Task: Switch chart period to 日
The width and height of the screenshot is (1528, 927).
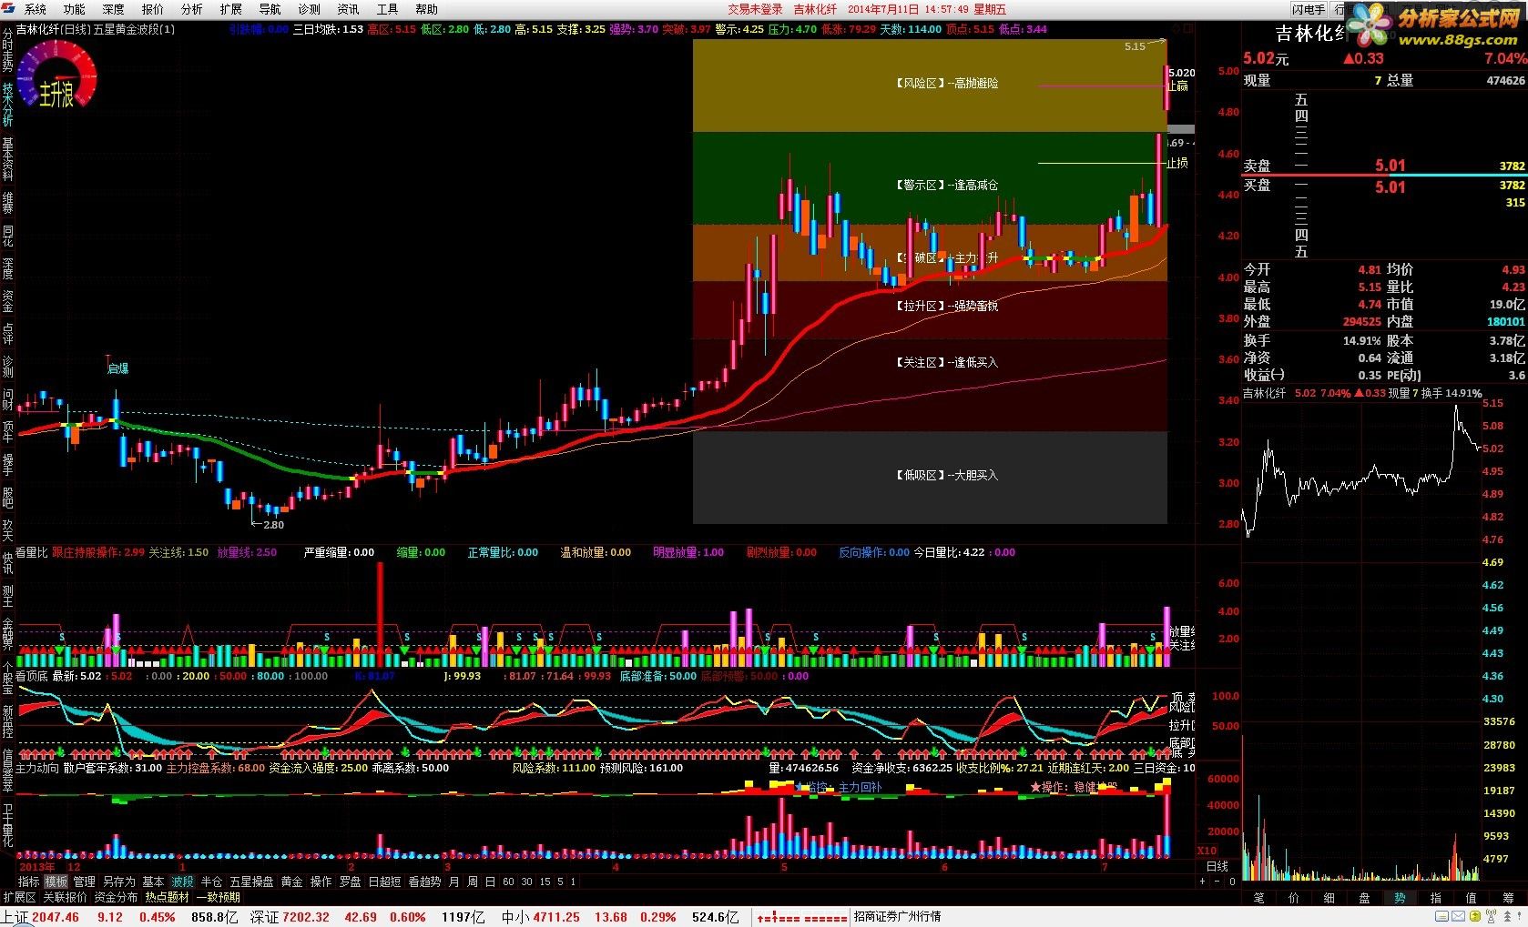Action: point(490,882)
